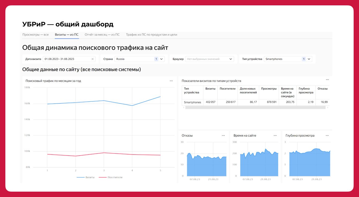Click the view depth value 2,19
Image resolution: width=359 pixels, height=197 pixels.
311,102
